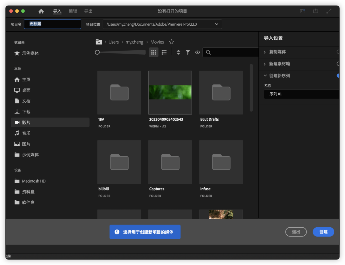Enable the 复制媒体 toggle
Image resolution: width=345 pixels, height=265 pixels.
pos(338,52)
